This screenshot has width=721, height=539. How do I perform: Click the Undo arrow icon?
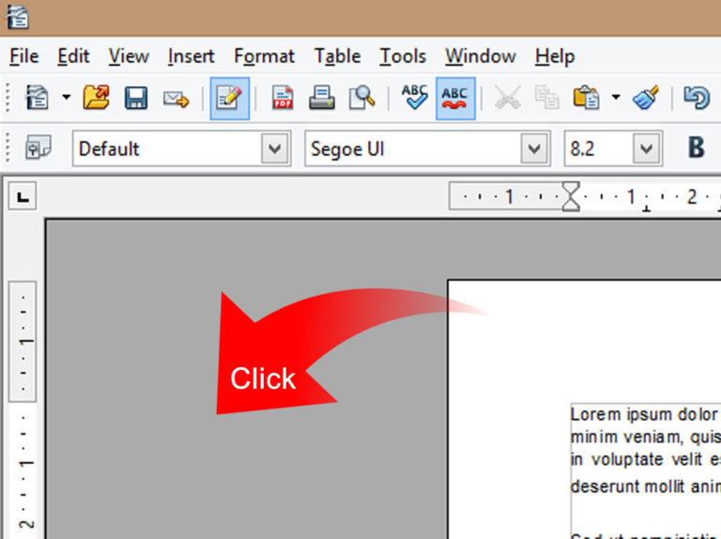click(697, 98)
